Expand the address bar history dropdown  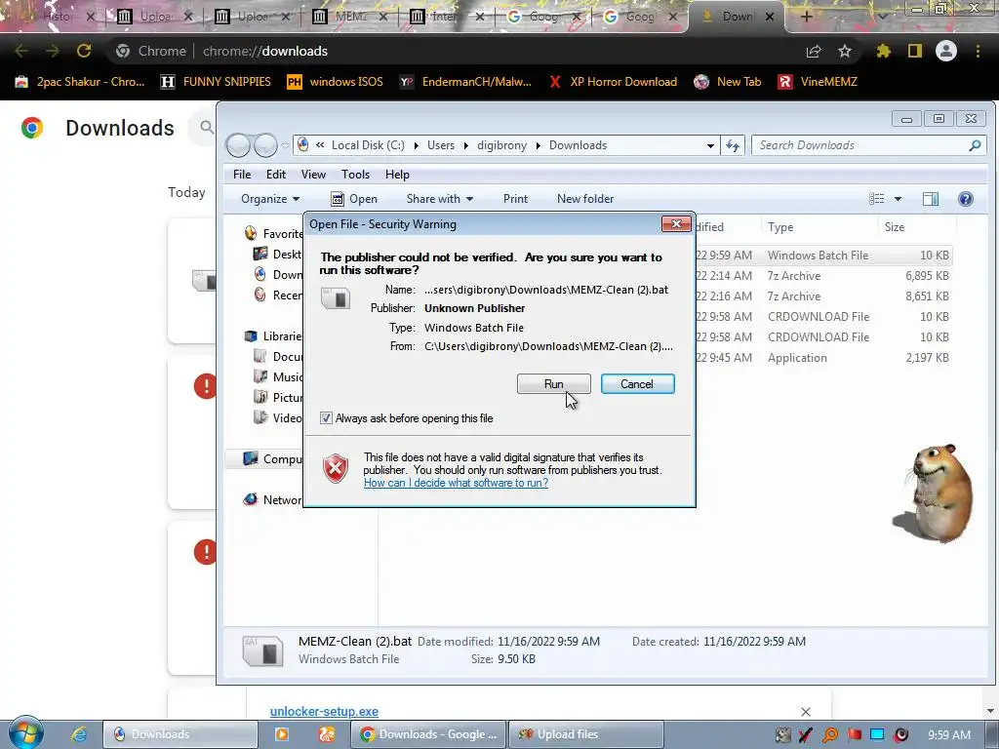coord(710,145)
